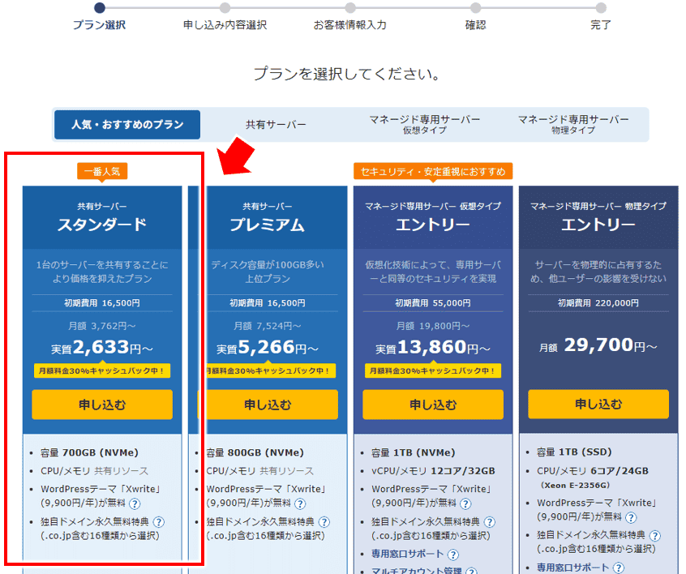The image size is (686, 574).
Task: Click the プランを選択してください。 heading
Action: coord(346,74)
